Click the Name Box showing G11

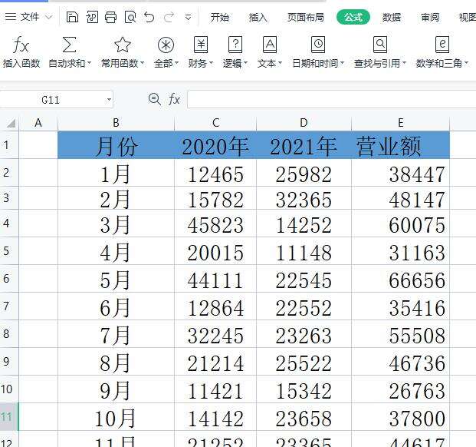[57, 99]
